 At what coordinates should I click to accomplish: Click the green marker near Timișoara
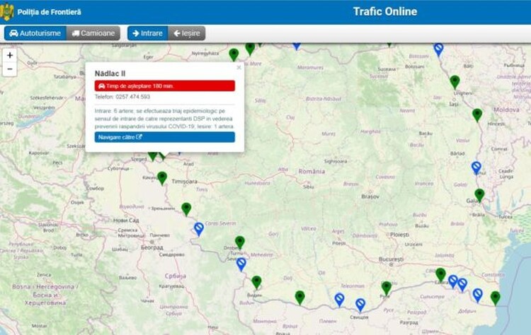(162, 177)
